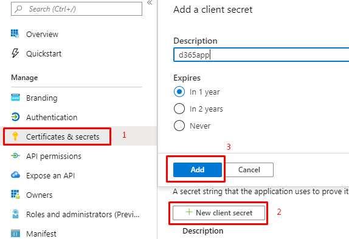Choose In 2 years expiry option
This screenshot has width=349, height=239.
[179, 109]
